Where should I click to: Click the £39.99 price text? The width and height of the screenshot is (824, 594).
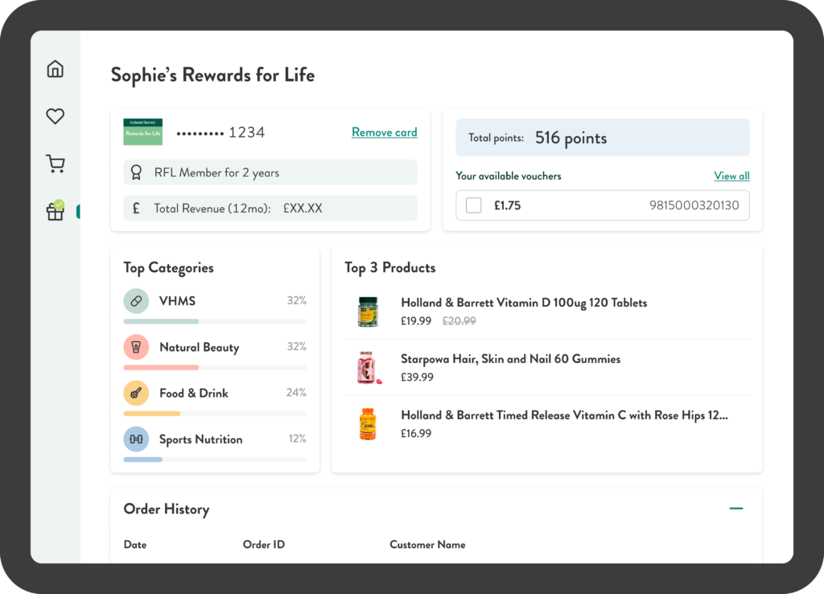[x=417, y=377]
